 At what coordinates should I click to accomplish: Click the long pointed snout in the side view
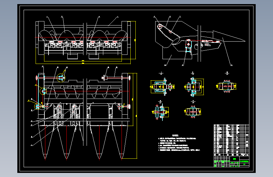tap(229, 37)
